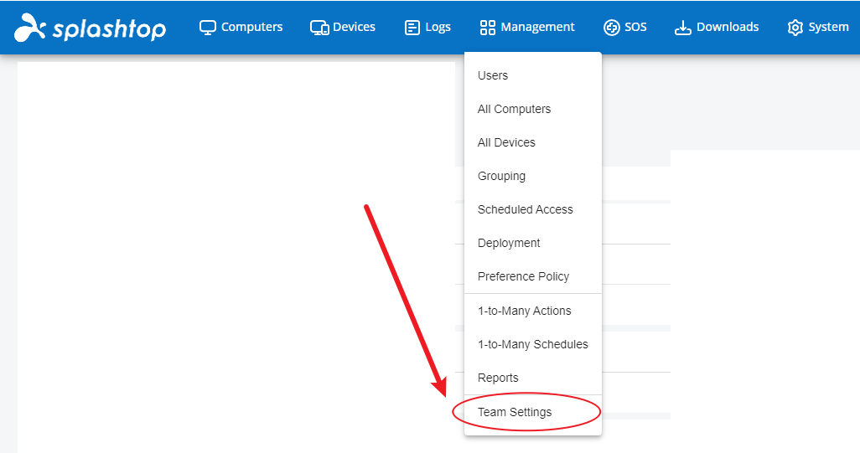Viewport: 860px width, 453px height.
Task: Go to Deployment in the dropdown
Action: (509, 243)
